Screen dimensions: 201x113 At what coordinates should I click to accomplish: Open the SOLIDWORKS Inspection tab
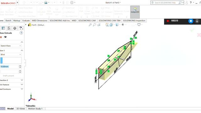[x=134, y=20]
